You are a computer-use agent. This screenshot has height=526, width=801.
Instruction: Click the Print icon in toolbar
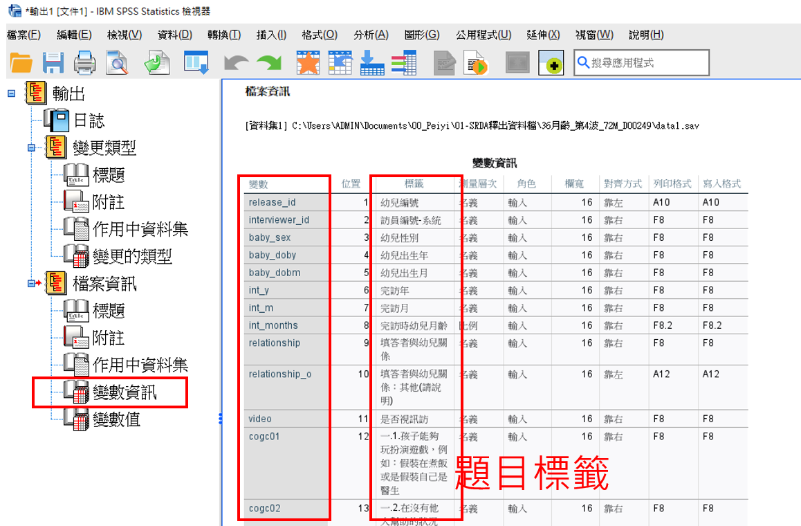[x=85, y=63]
